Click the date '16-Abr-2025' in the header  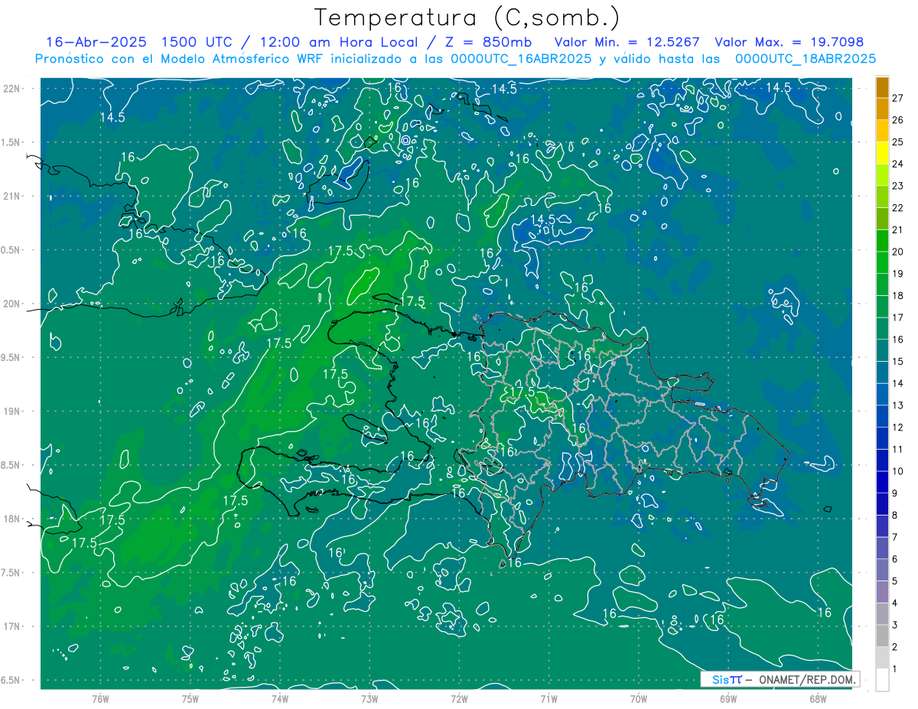(96, 42)
